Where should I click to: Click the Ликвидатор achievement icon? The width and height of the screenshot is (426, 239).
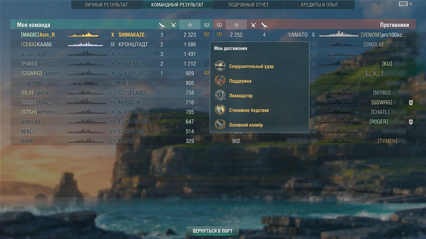[220, 96]
